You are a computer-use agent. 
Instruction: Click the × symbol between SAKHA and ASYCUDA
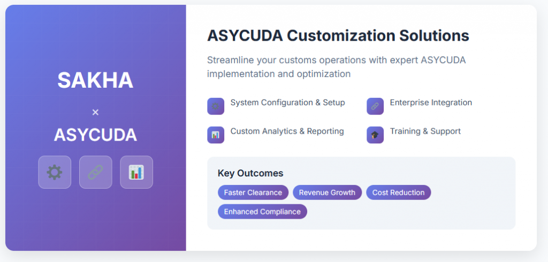pos(95,112)
